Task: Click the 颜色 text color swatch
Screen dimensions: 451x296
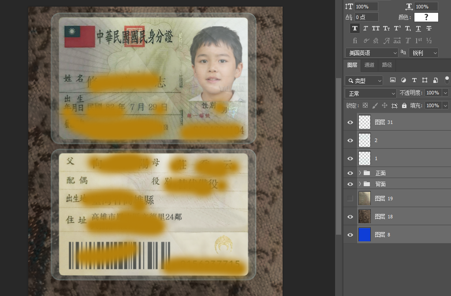Action: 426,17
